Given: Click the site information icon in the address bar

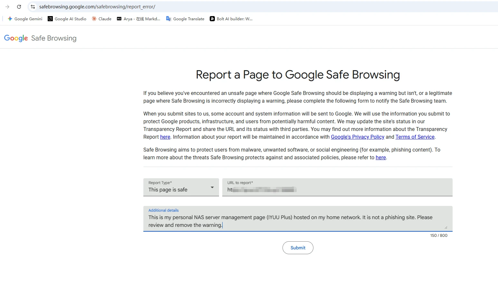Looking at the screenshot, I should [33, 6].
